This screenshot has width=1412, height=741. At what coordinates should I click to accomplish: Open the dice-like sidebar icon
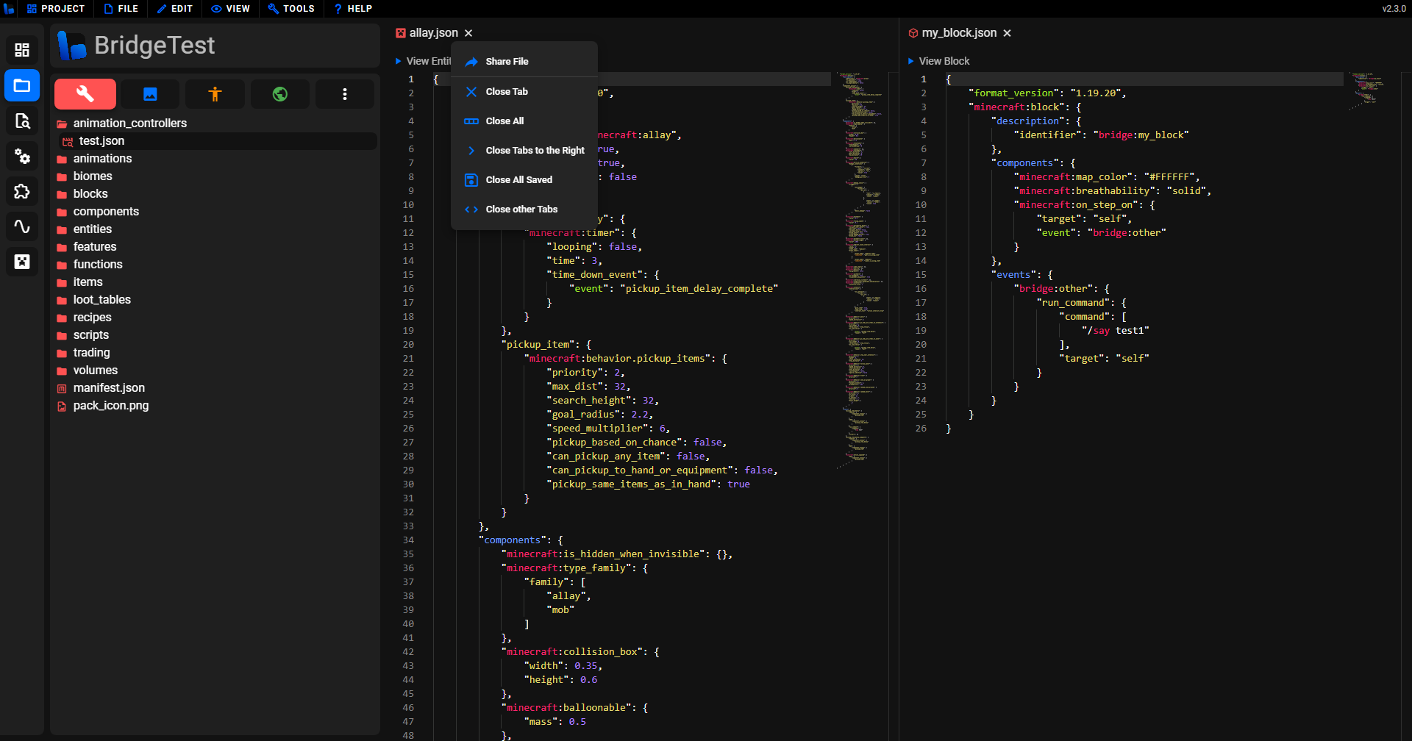coord(22,262)
